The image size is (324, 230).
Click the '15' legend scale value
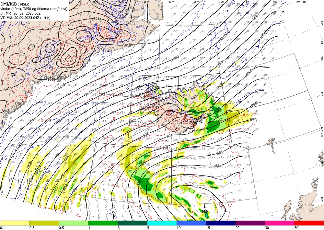[208, 228]
